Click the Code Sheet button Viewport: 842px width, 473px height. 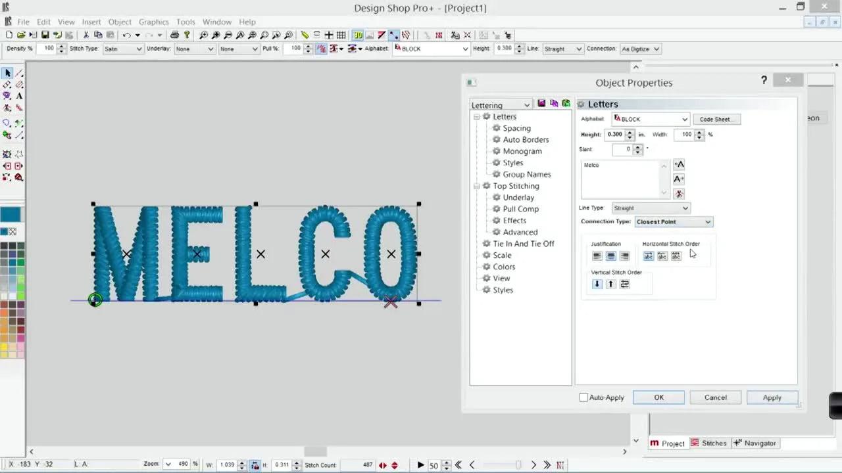[716, 119]
